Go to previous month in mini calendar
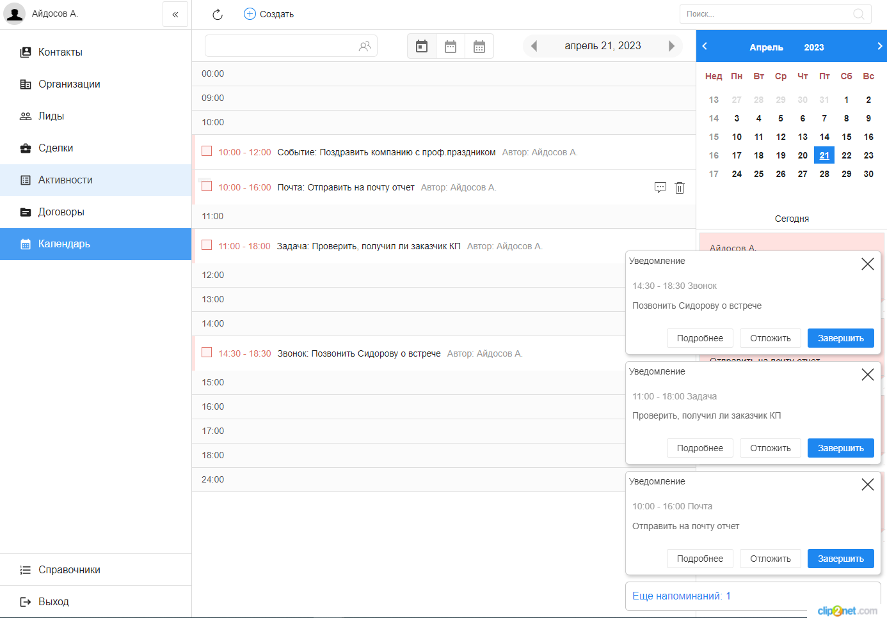The height and width of the screenshot is (618, 887). pos(705,46)
